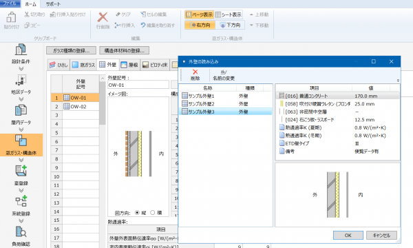Click the ETD壁タイプ row
Viewport: 413px width, 248px height.
click(x=337, y=143)
